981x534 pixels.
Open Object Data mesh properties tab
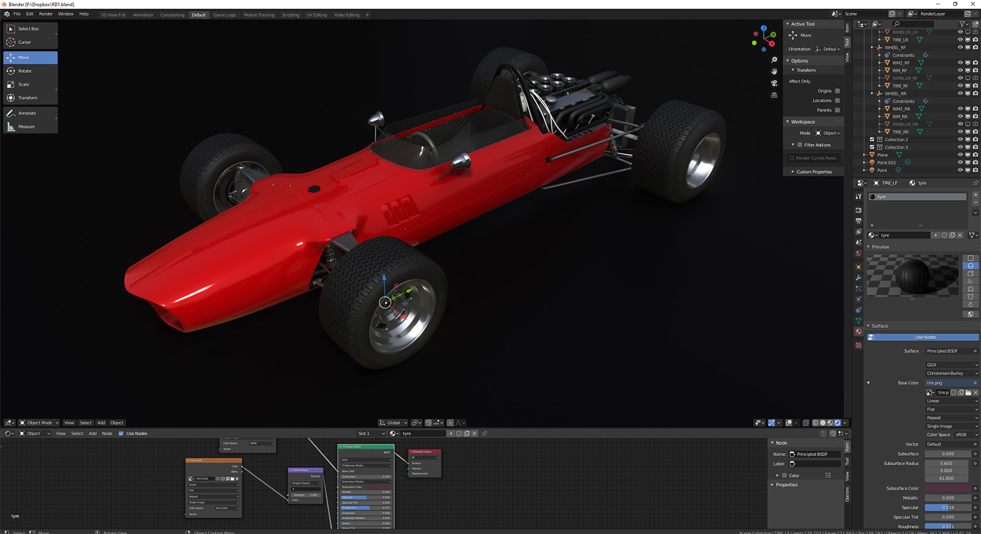click(x=858, y=321)
